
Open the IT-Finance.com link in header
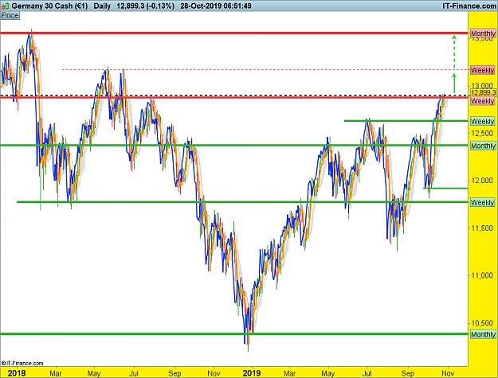(x=469, y=6)
